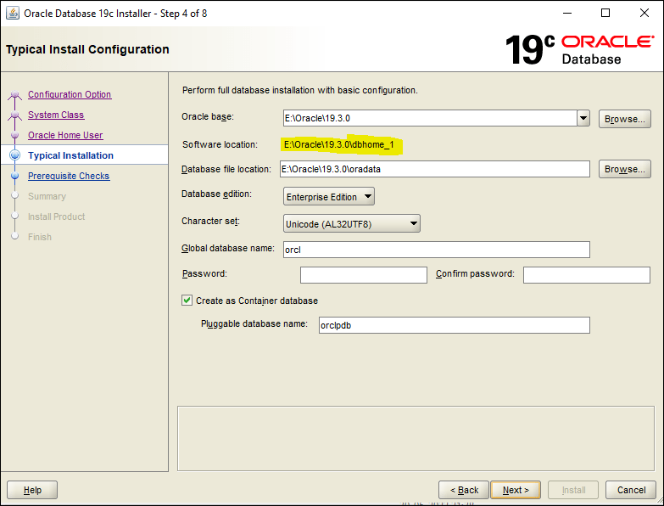Image resolution: width=664 pixels, height=506 pixels.
Task: Click the Configuration Option step bullet
Action: click(14, 94)
